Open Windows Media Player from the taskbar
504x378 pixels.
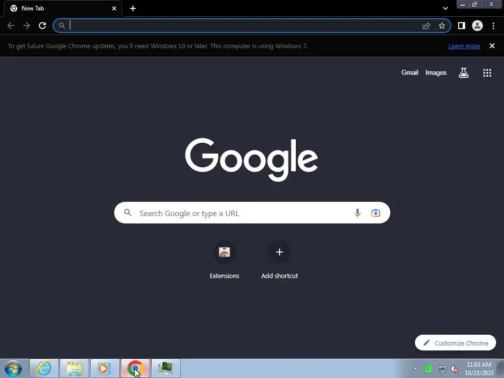105,368
